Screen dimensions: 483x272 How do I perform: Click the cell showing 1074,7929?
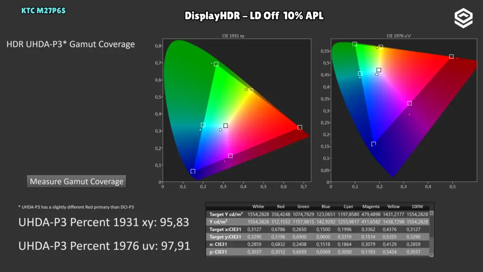click(303, 214)
